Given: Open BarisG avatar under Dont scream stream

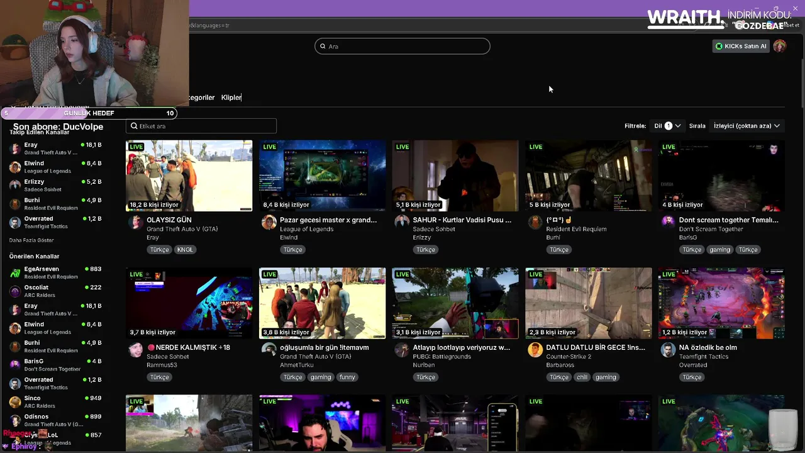Looking at the screenshot, I should (668, 222).
